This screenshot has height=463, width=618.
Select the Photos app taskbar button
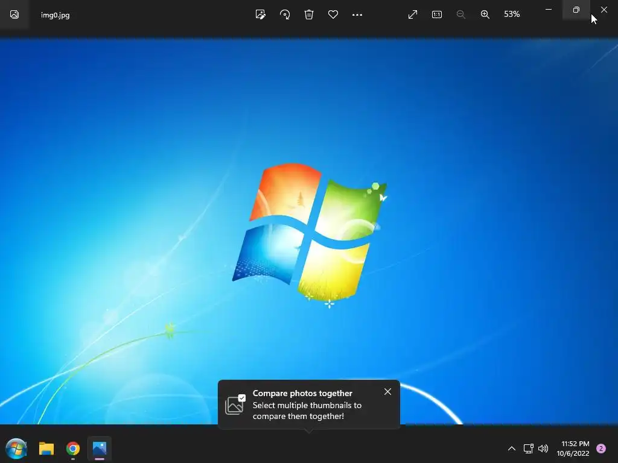[x=100, y=449]
